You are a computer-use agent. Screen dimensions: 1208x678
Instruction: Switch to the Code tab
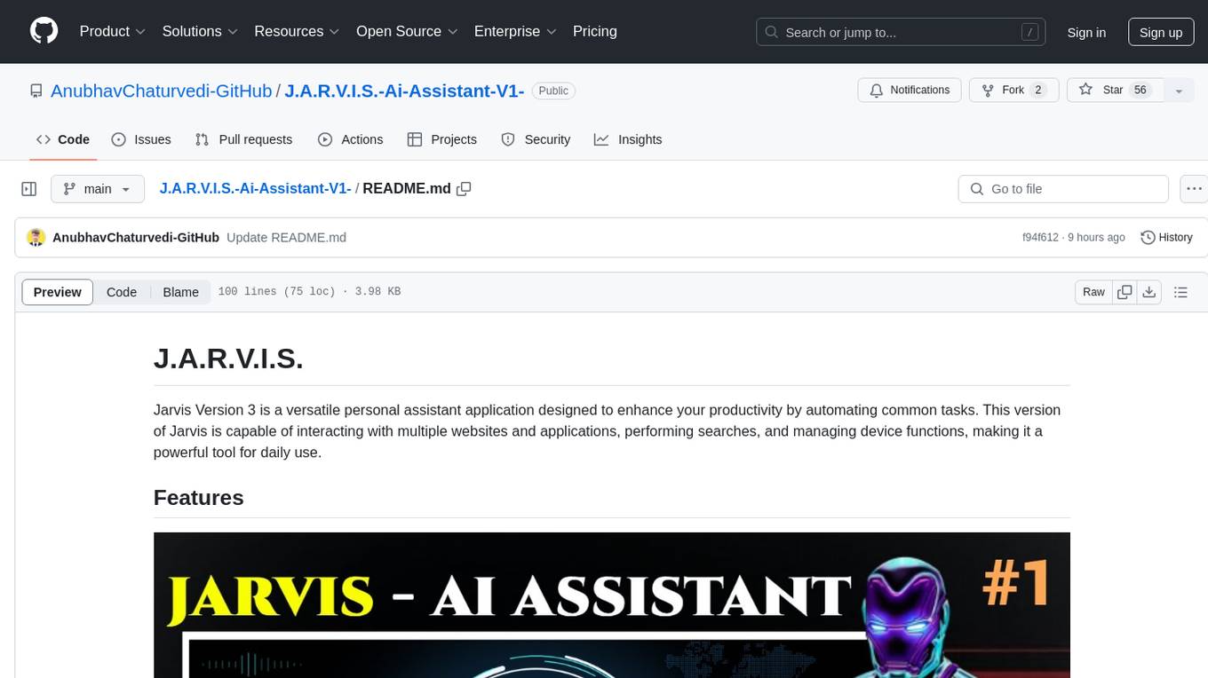click(x=63, y=139)
